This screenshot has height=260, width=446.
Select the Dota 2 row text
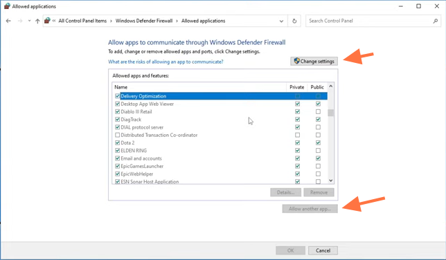[x=127, y=142]
